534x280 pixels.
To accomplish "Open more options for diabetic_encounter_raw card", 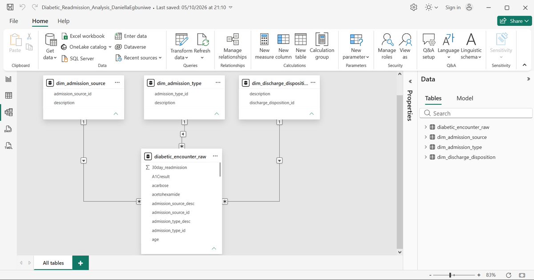I will pyautogui.click(x=215, y=156).
